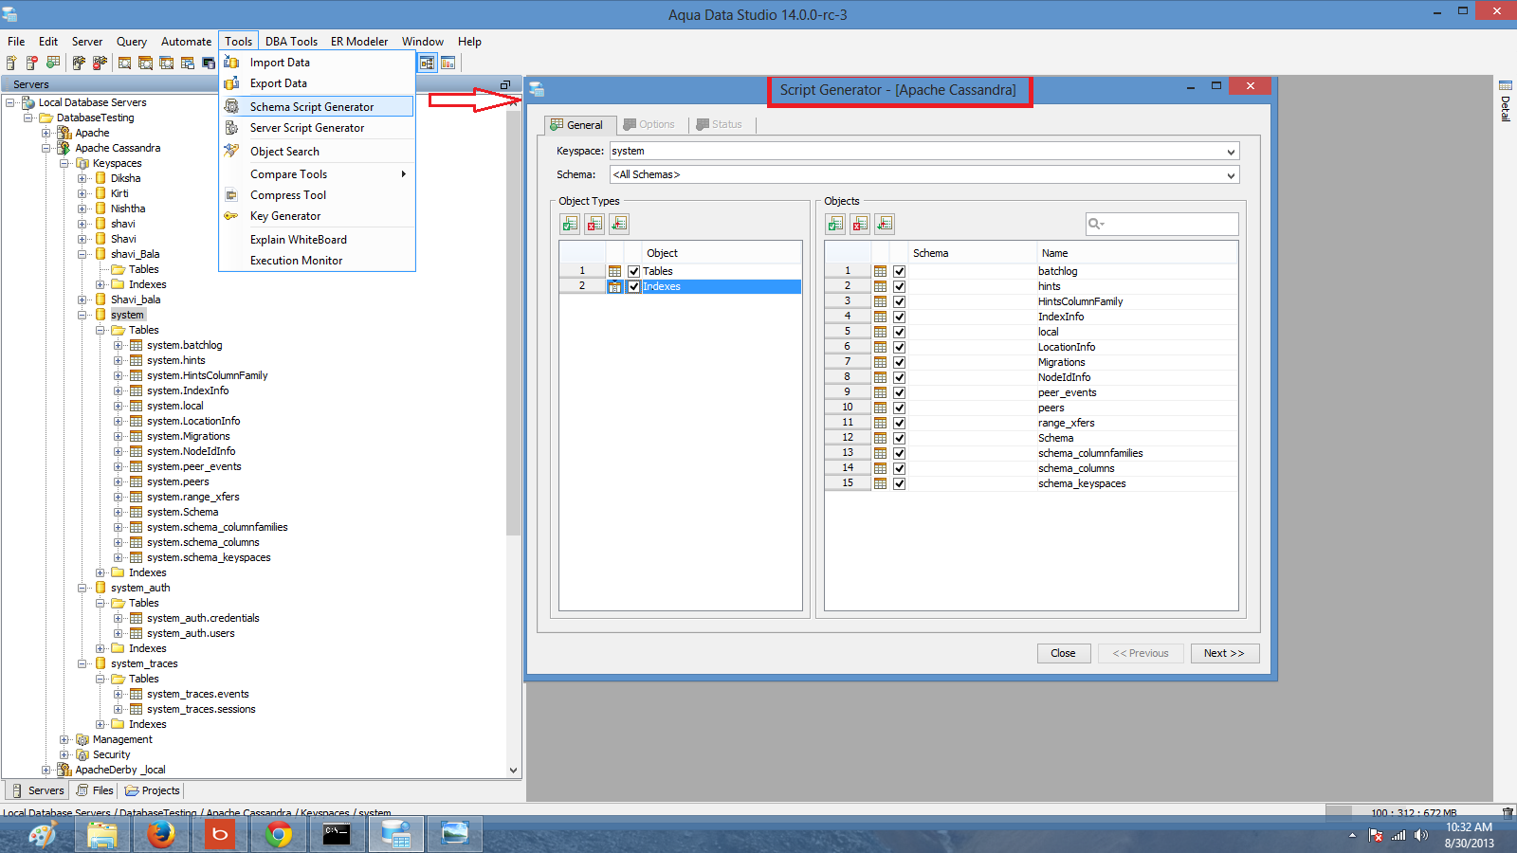Collapse the system_auth keyspace node
Image resolution: width=1517 pixels, height=853 pixels.
point(82,588)
